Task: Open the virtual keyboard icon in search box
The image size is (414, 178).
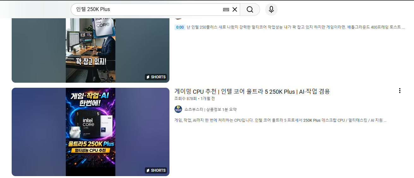Action: click(x=226, y=9)
